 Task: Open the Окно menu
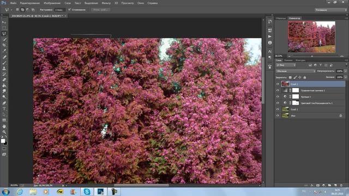(x=141, y=3)
